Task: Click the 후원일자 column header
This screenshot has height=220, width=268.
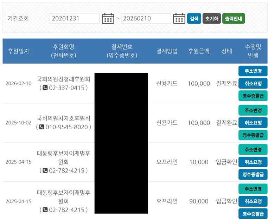Action: pyautogui.click(x=18, y=51)
